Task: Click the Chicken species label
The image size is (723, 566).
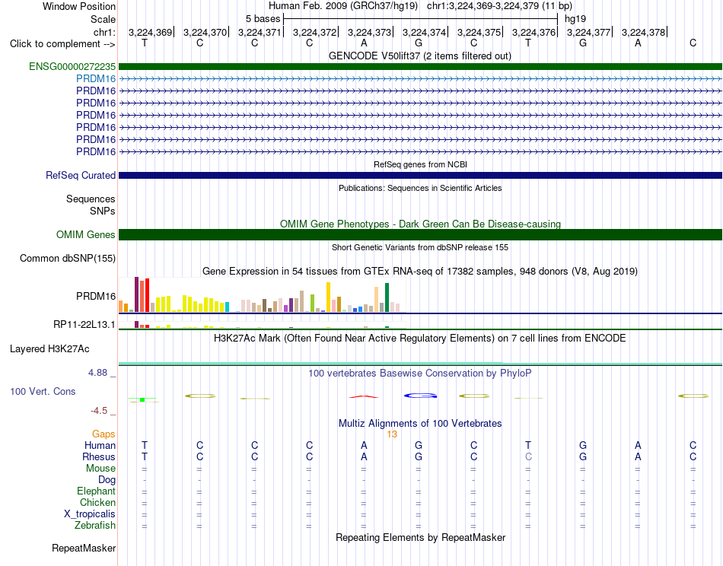Action: (97, 502)
